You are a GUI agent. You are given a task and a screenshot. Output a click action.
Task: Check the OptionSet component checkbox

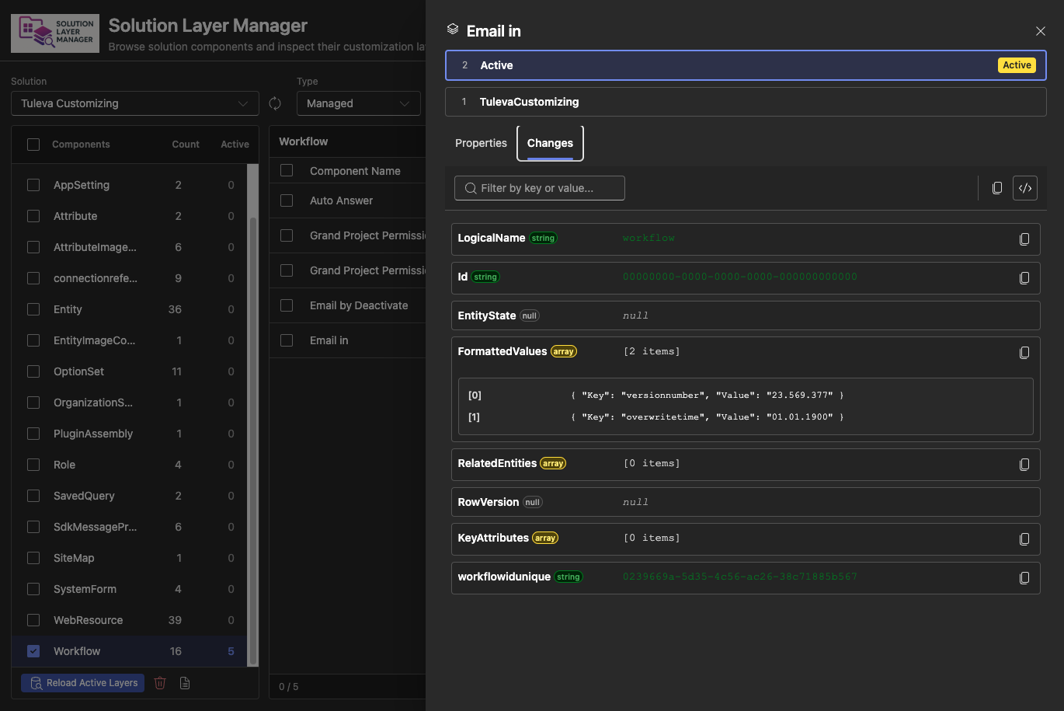[33, 371]
